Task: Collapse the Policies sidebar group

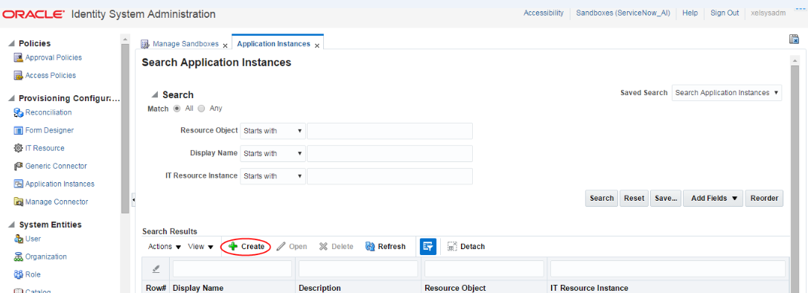Action: point(11,44)
